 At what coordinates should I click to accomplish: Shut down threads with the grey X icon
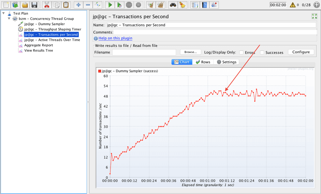tap(138, 5)
